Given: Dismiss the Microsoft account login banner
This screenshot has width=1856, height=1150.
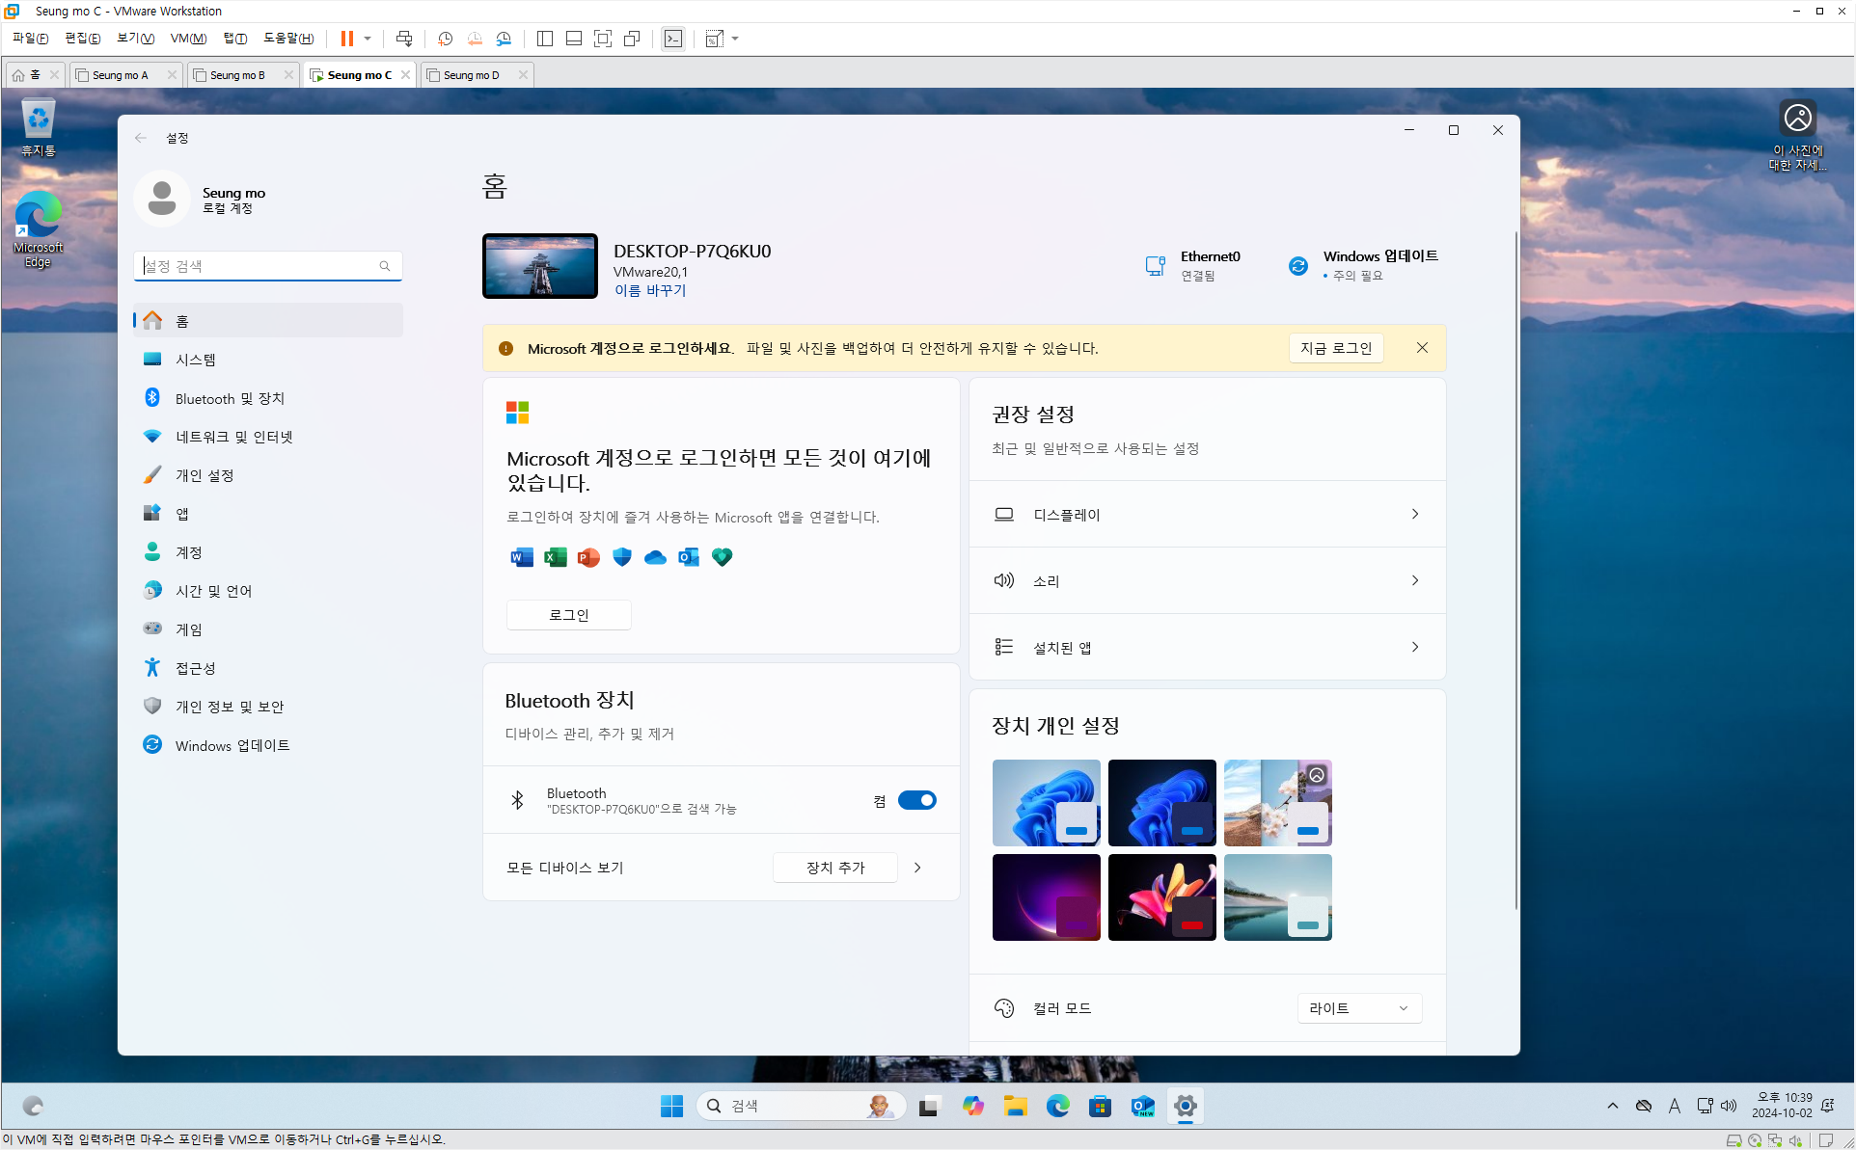Looking at the screenshot, I should pyautogui.click(x=1422, y=348).
